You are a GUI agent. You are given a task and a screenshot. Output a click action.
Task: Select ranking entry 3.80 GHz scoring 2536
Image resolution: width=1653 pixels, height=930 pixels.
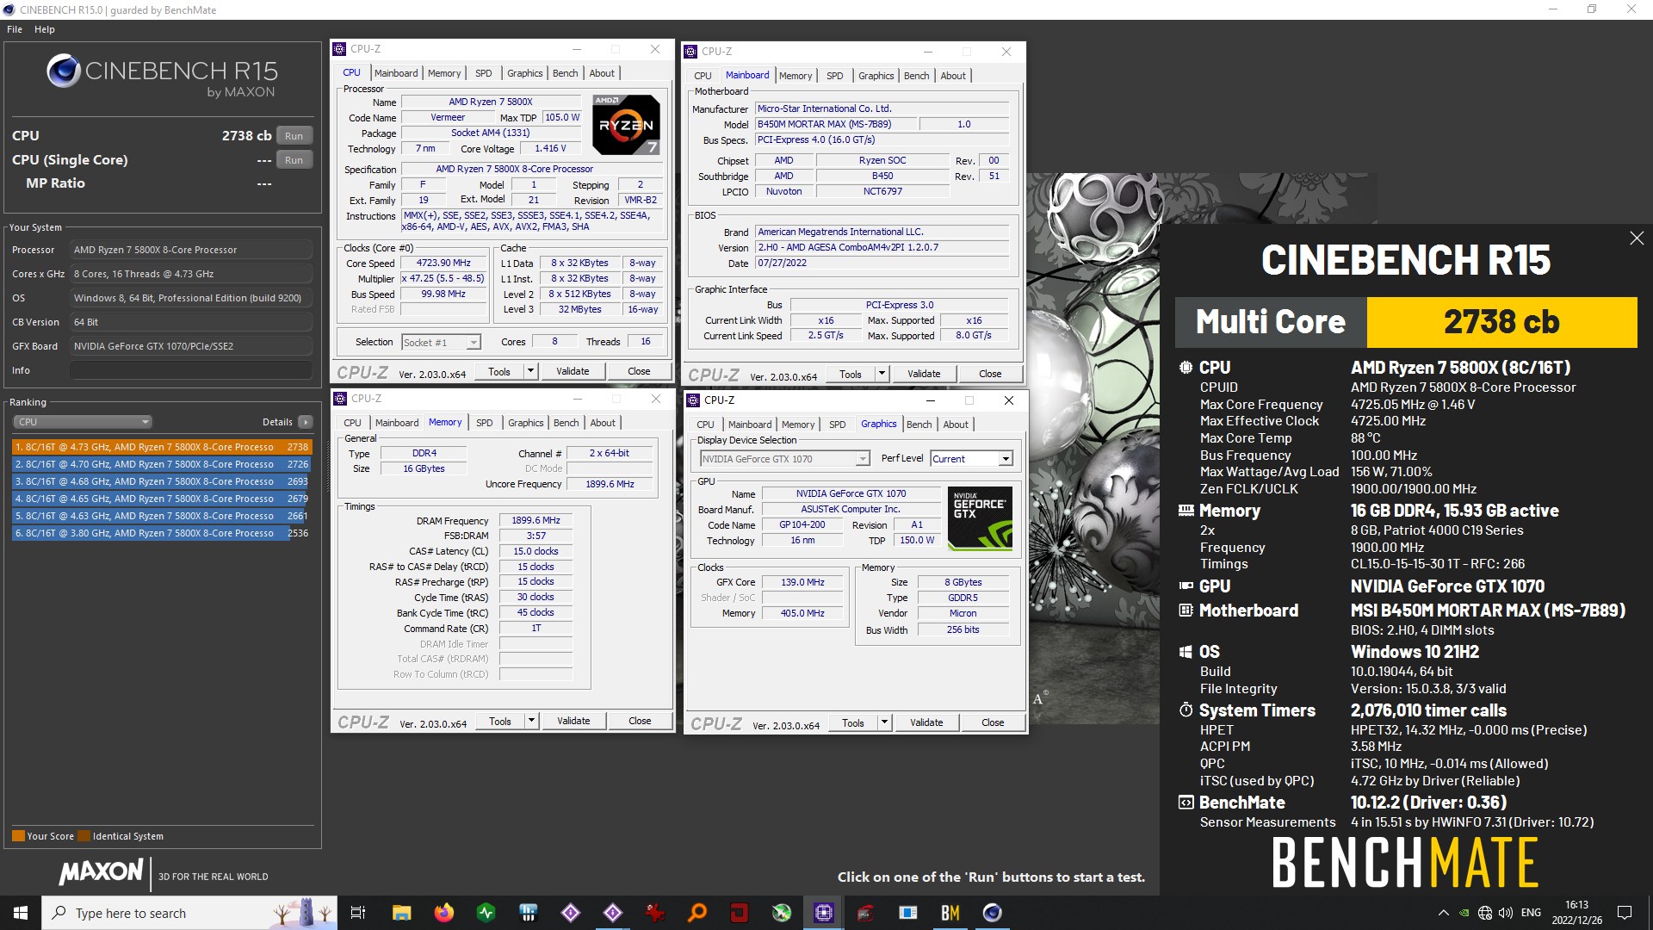click(162, 533)
